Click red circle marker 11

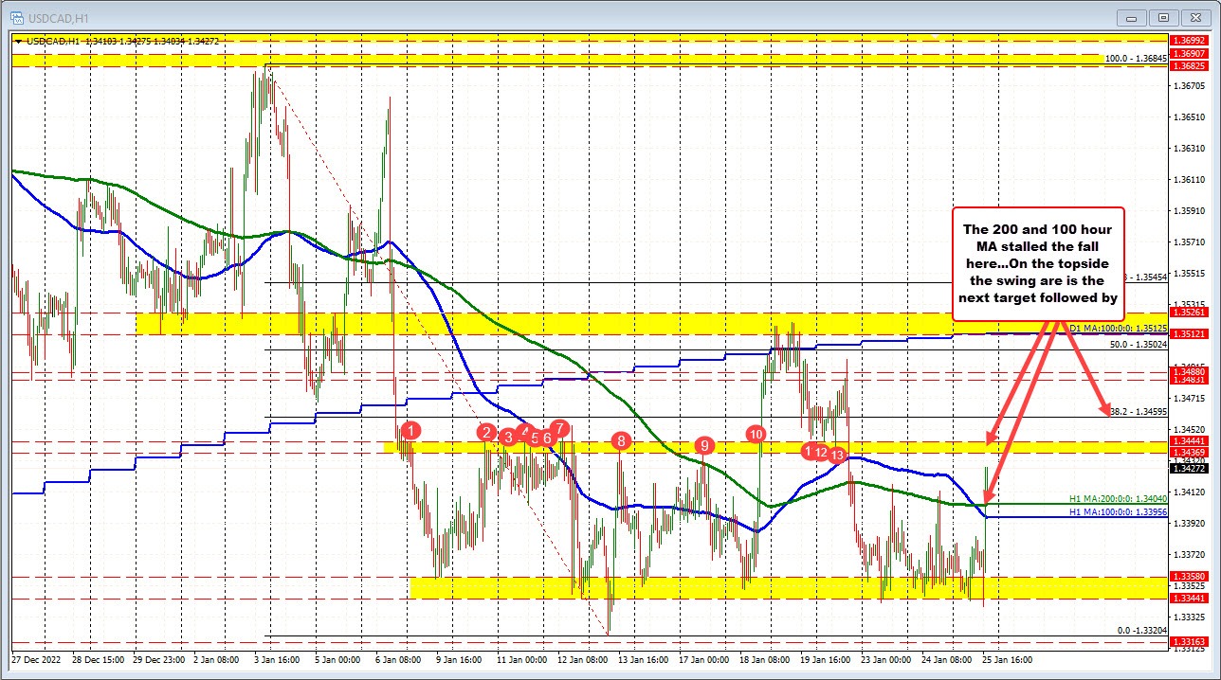pos(808,452)
